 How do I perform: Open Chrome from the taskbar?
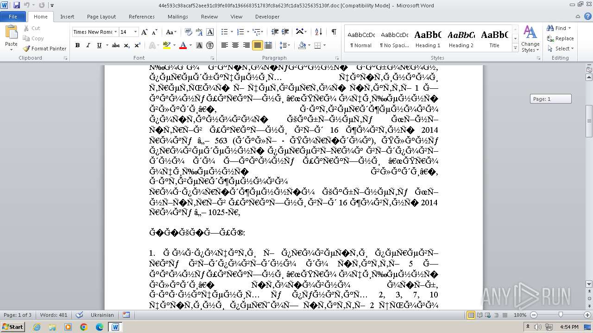pyautogui.click(x=84, y=327)
